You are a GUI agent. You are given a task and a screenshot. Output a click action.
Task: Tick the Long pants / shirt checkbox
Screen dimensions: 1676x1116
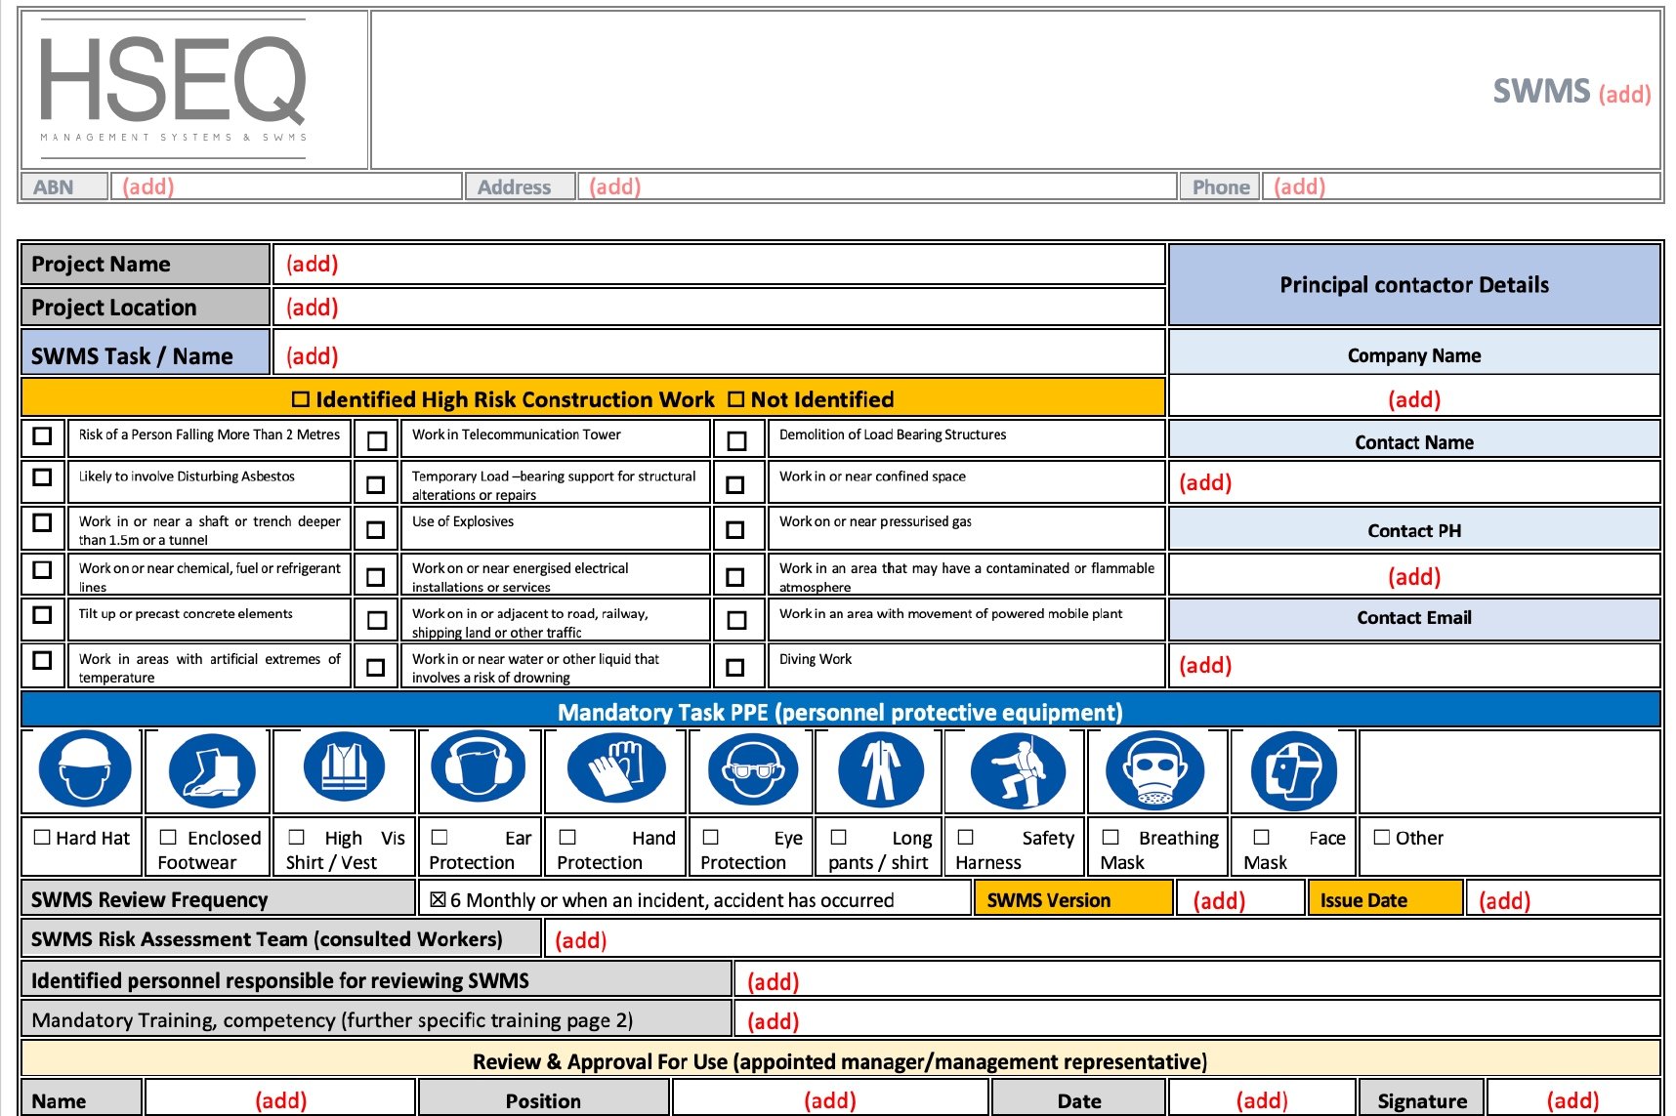pyautogui.click(x=838, y=838)
